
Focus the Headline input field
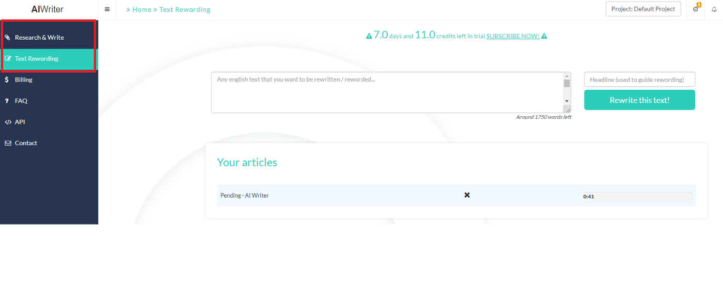point(639,80)
